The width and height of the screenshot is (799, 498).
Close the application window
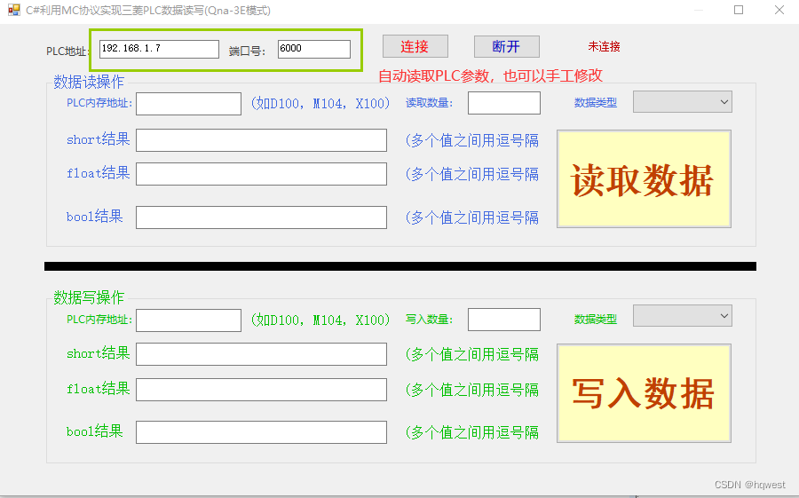pyautogui.click(x=779, y=10)
